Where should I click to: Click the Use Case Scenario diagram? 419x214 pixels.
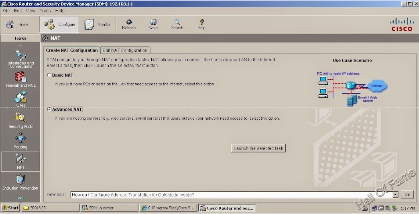pyautogui.click(x=352, y=89)
